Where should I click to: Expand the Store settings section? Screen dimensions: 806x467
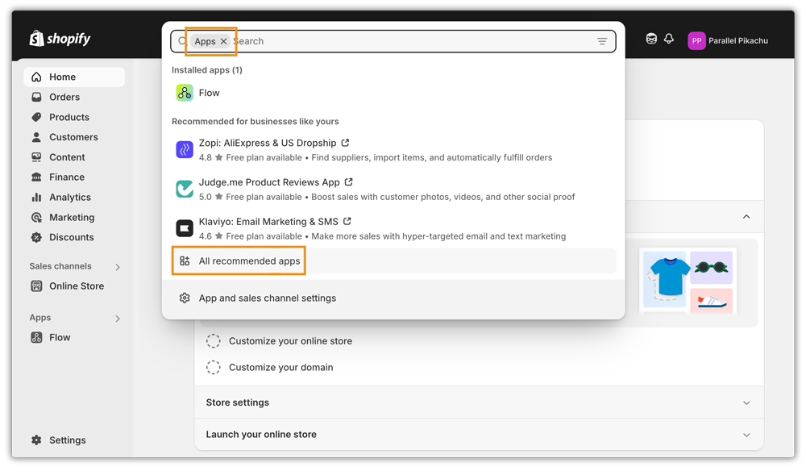746,402
